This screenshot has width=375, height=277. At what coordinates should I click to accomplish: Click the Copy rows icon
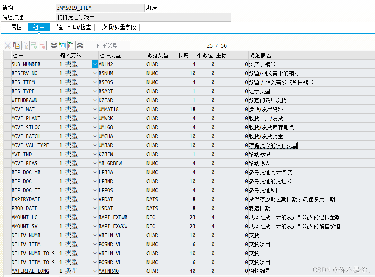tap(16, 45)
